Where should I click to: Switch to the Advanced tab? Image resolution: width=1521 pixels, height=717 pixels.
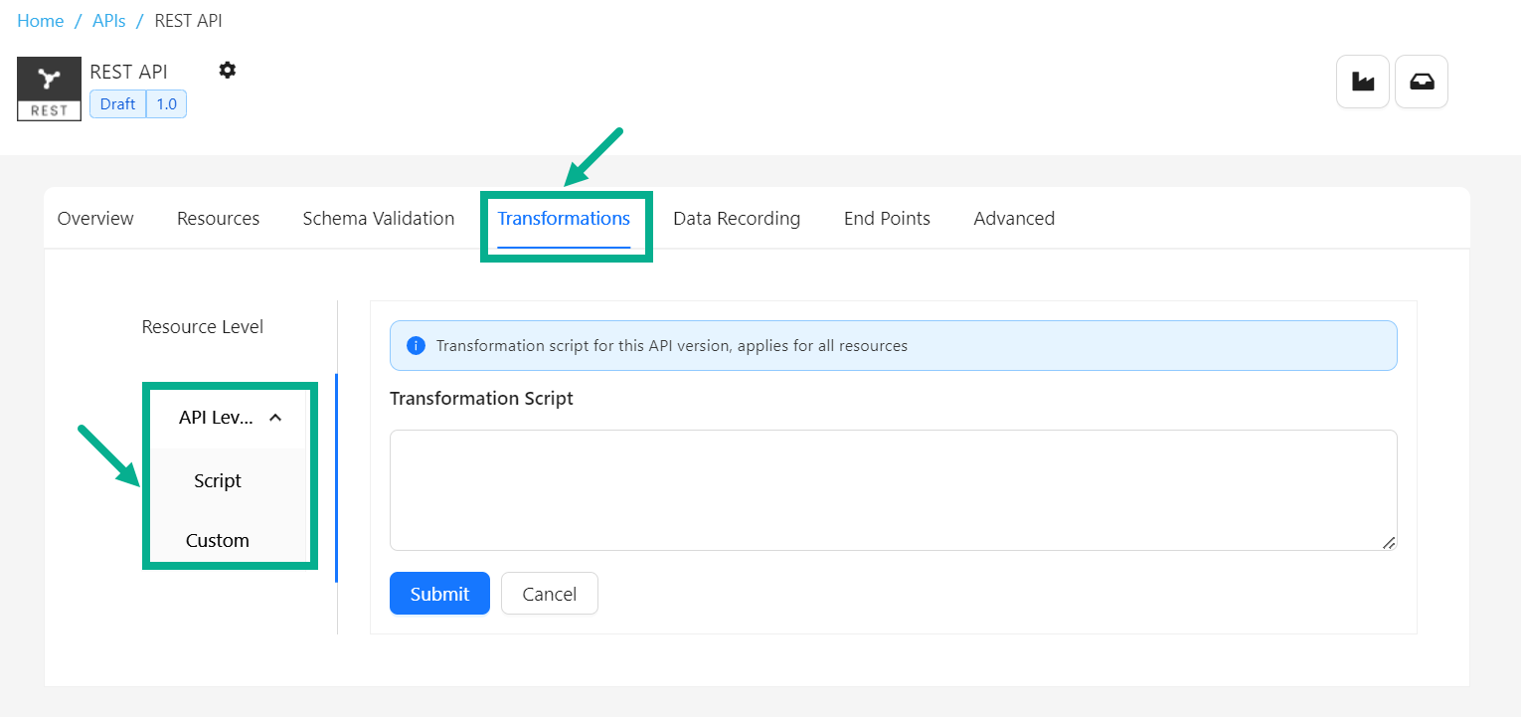1013,219
